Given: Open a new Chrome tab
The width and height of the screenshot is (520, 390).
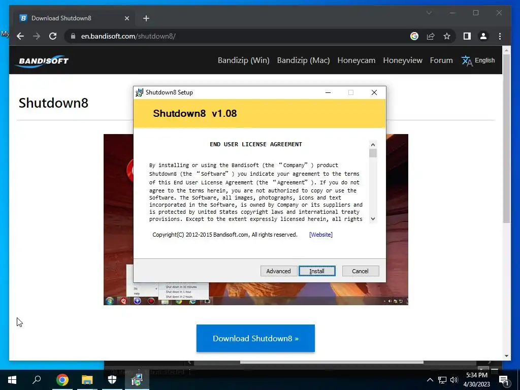Looking at the screenshot, I should 146,18.
